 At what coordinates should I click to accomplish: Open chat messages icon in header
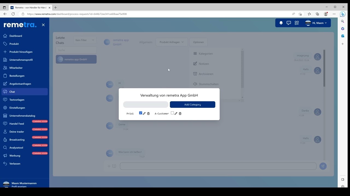pos(289,23)
